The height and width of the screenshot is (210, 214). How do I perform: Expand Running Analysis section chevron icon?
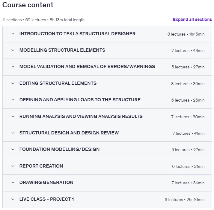point(13,117)
